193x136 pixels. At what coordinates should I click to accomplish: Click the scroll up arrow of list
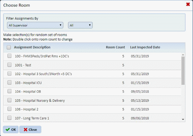pyautogui.click(x=183, y=55)
